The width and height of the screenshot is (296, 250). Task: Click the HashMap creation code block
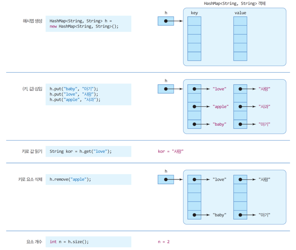88,24
